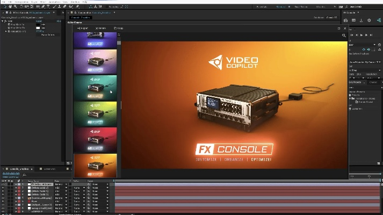383x215 pixels.
Task: Click the FX Console camera snapshot icon
Action: coord(346,20)
